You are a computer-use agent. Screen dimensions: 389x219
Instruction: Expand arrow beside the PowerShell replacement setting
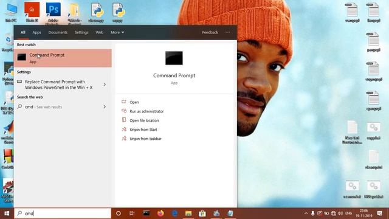click(x=105, y=85)
